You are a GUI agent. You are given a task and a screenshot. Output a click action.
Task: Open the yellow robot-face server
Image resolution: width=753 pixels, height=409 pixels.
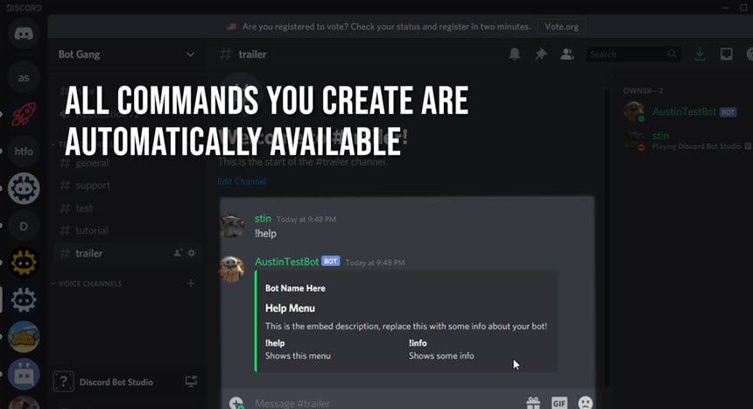[x=24, y=263]
